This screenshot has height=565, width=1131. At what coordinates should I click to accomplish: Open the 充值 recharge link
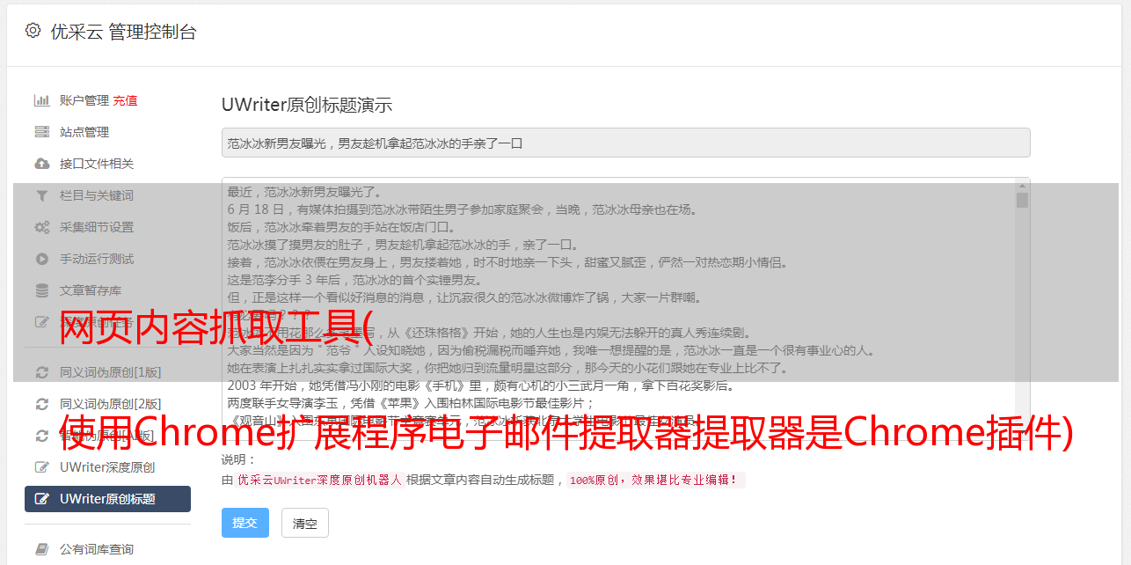[x=125, y=100]
